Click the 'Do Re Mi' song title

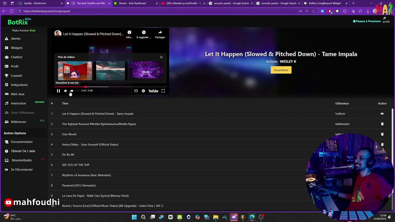(x=68, y=155)
